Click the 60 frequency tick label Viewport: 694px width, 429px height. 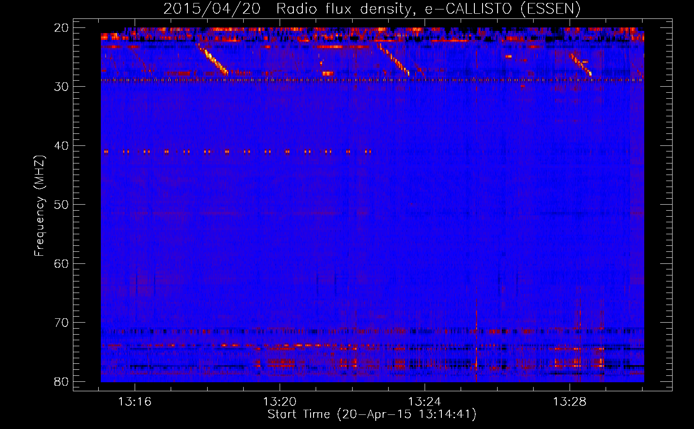[x=61, y=263]
